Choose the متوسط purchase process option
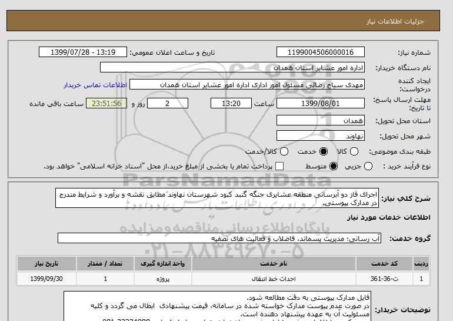The image size is (453, 321). tap(334, 166)
